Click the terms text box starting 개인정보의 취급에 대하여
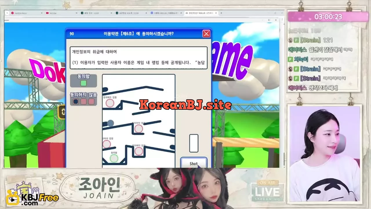Viewport: 371px width, 209px height. coord(139,58)
